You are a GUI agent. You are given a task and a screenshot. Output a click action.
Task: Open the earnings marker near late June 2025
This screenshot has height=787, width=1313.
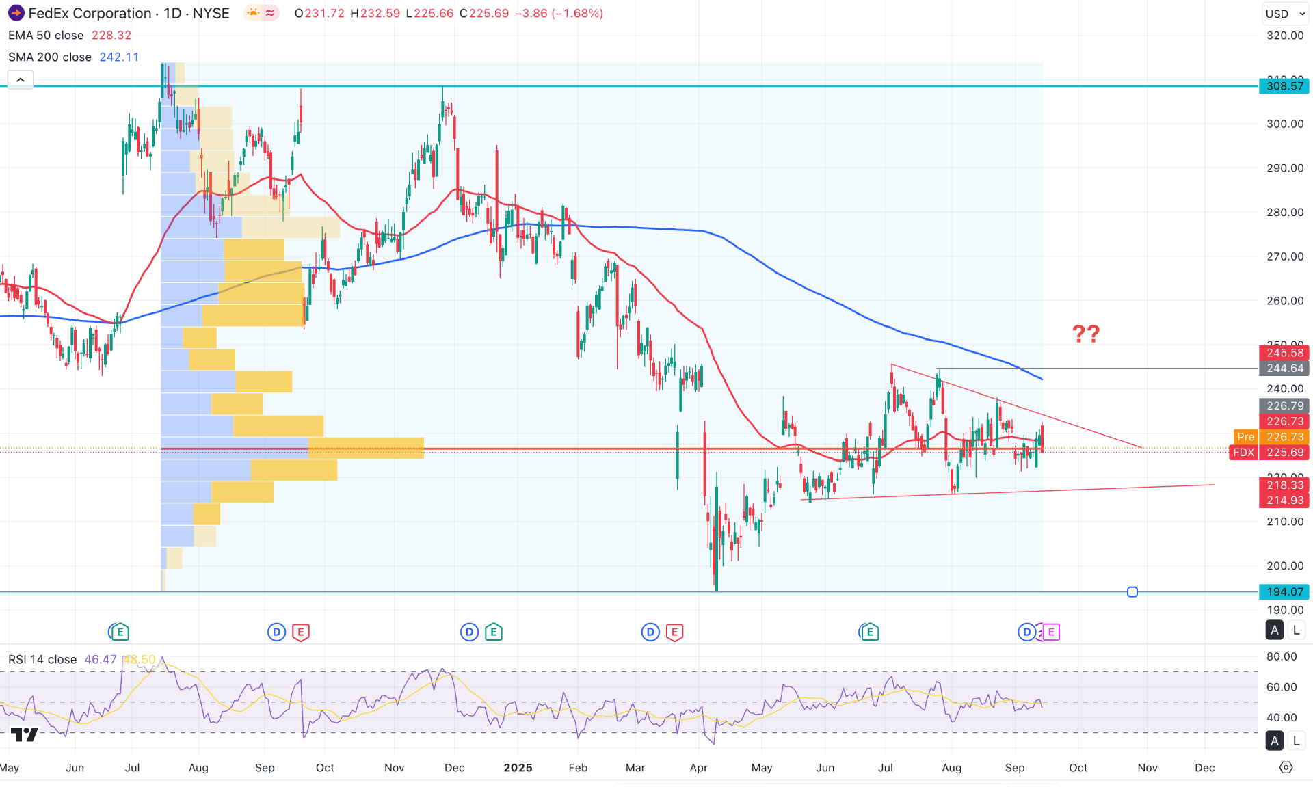[869, 632]
